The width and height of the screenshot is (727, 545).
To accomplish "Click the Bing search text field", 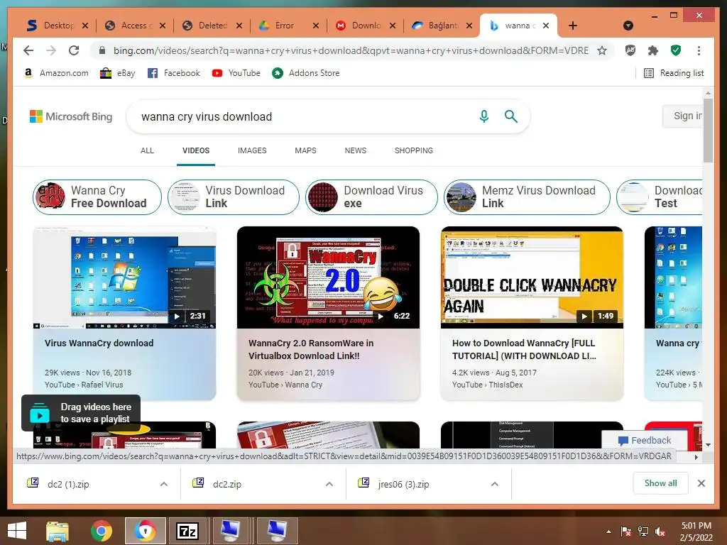I will (x=306, y=116).
